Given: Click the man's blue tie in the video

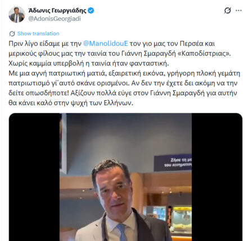Looking at the screenshot, I should (x=122, y=232).
